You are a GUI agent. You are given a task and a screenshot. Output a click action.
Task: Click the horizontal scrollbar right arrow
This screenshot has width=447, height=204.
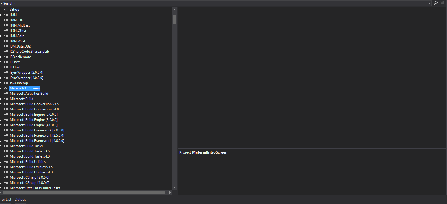click(170, 192)
